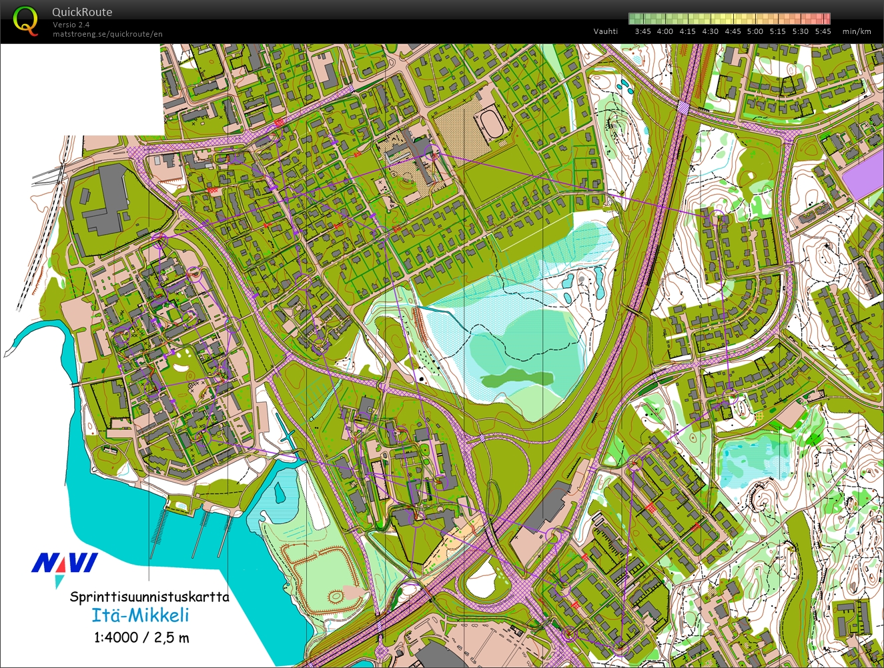Image resolution: width=884 pixels, height=668 pixels.
Task: Click the 1:4000 / 2,5 m scale text
Action: pos(141,637)
